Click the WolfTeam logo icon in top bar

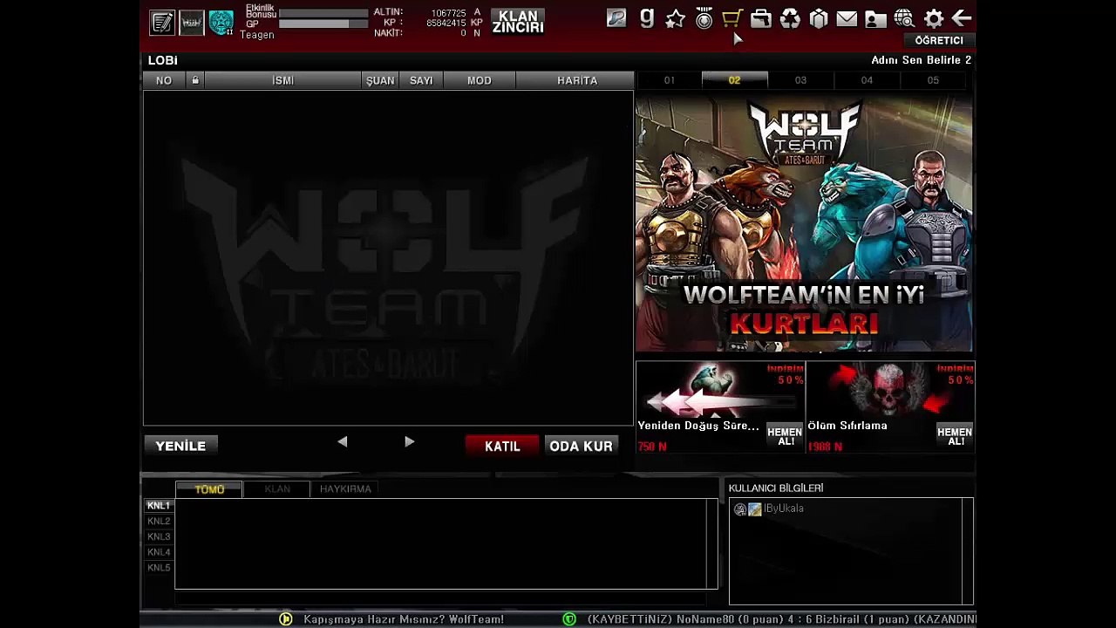click(x=192, y=23)
